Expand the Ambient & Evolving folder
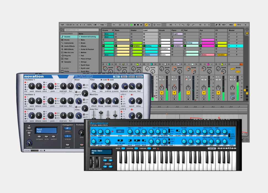Viewport: 268px width, 193px height. [80, 37]
